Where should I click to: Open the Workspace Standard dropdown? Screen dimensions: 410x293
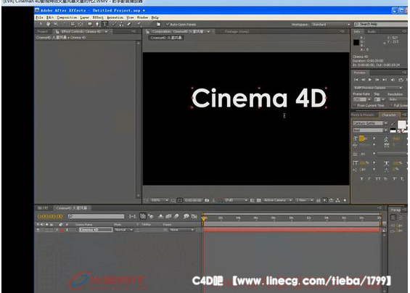point(331,25)
